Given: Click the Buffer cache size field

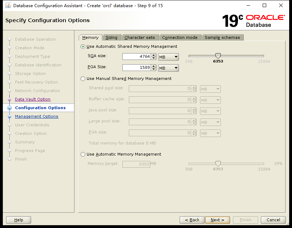Looking at the screenshot, I should coord(160,100).
